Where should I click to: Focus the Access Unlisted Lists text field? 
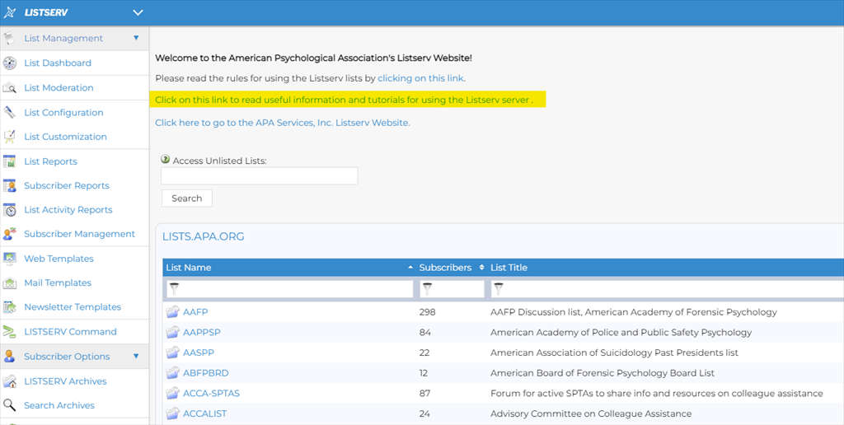pyautogui.click(x=260, y=176)
